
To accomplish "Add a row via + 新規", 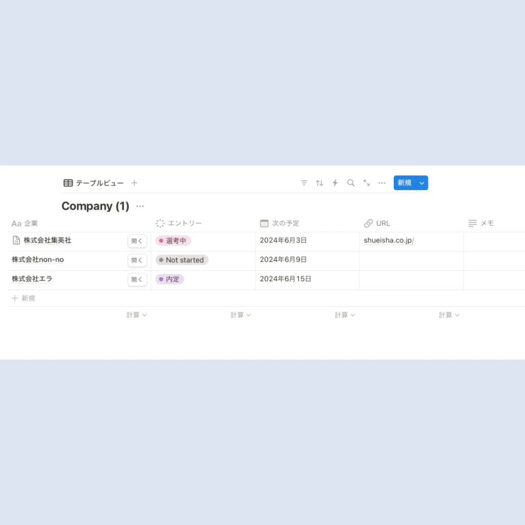I will pyautogui.click(x=24, y=298).
